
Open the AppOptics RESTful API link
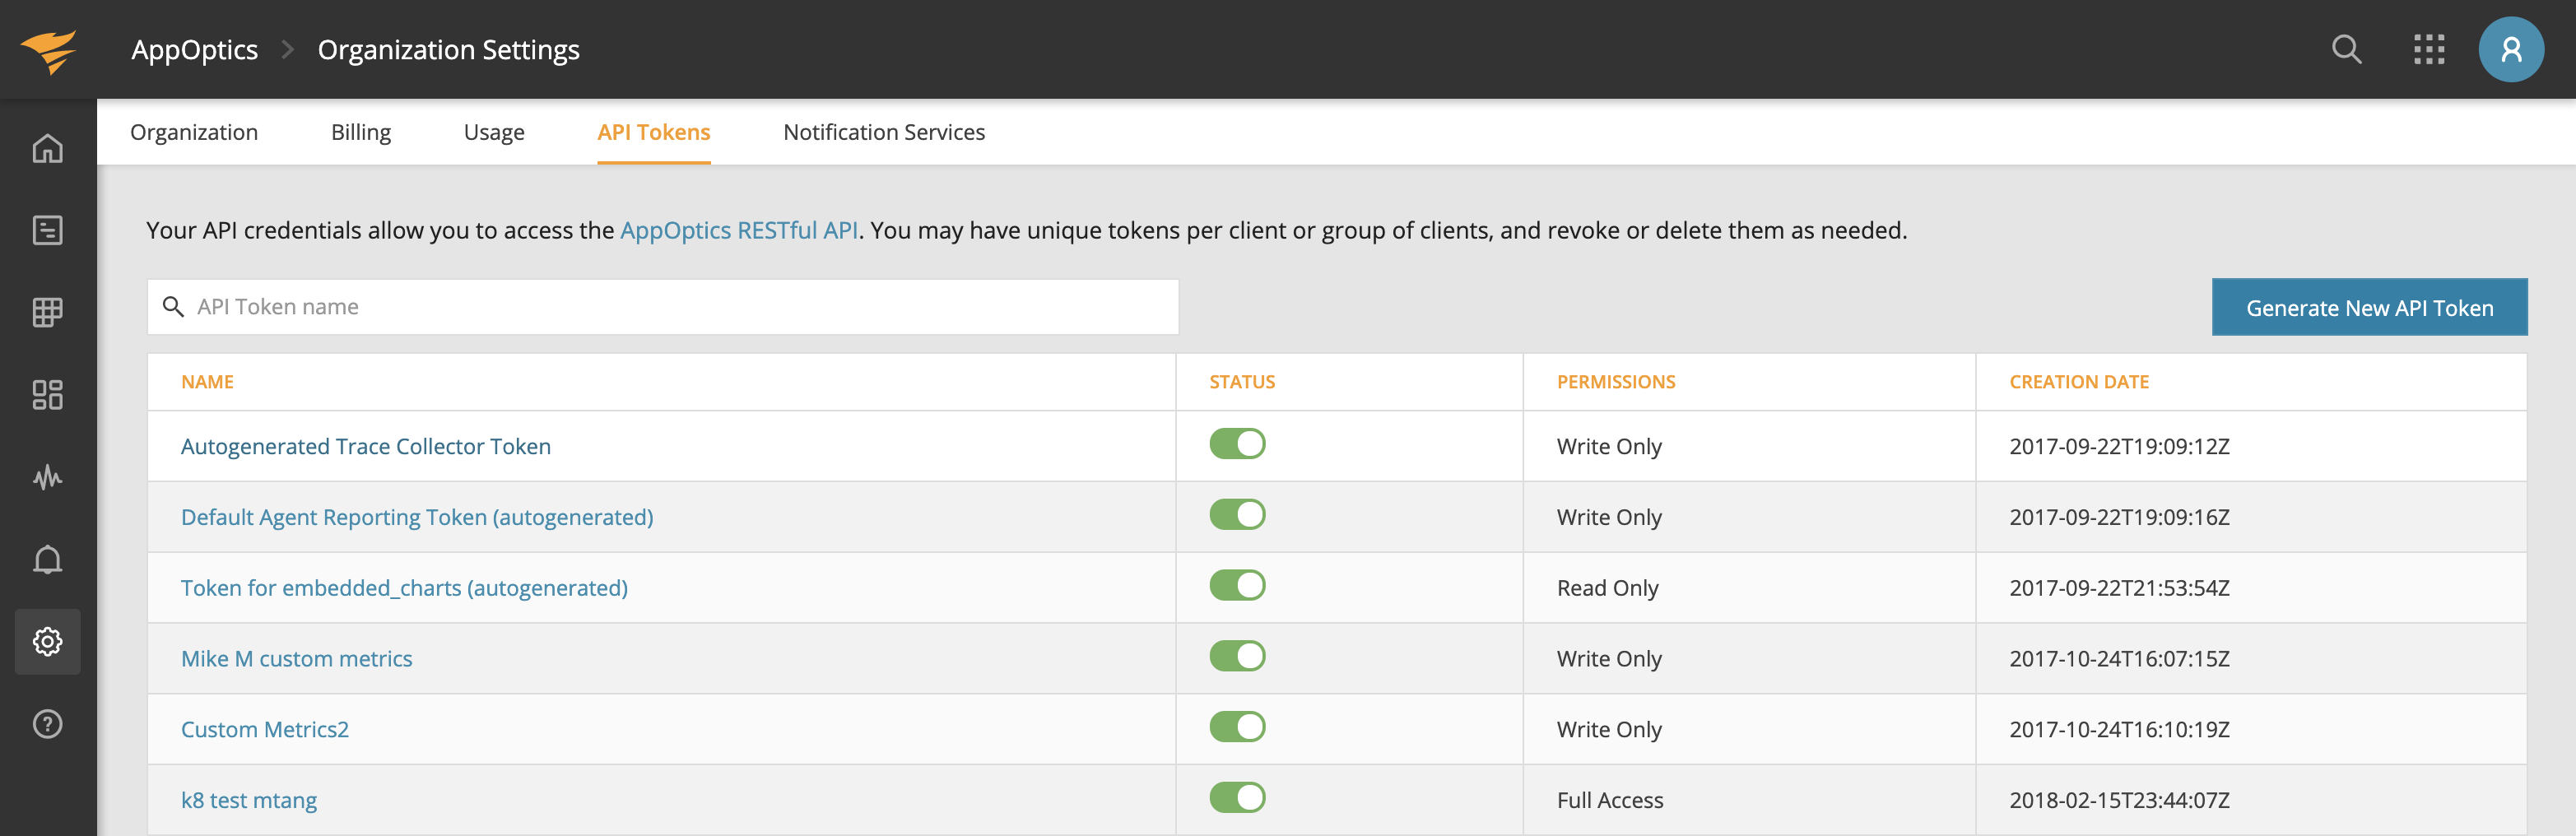coord(739,230)
